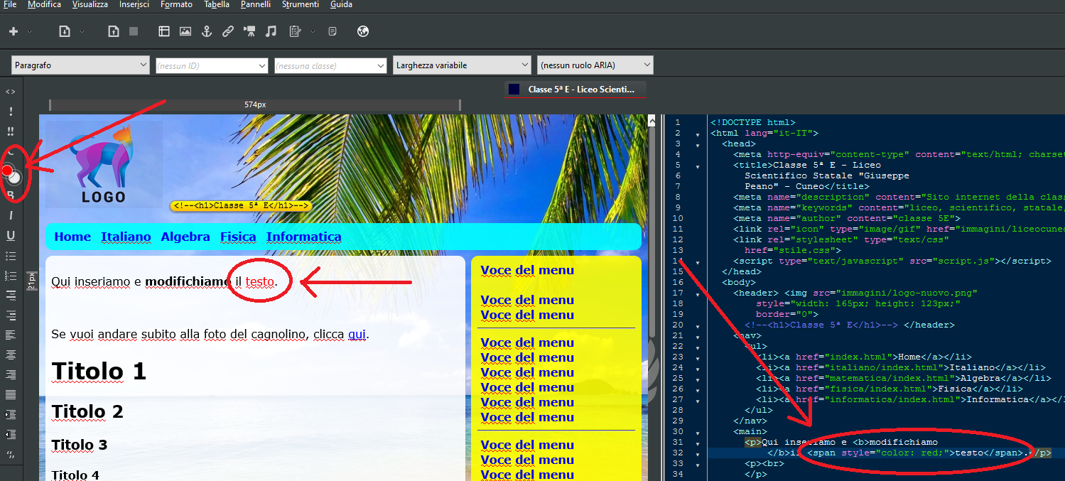
Task: Click the chain link icon in toolbar
Action: (228, 31)
